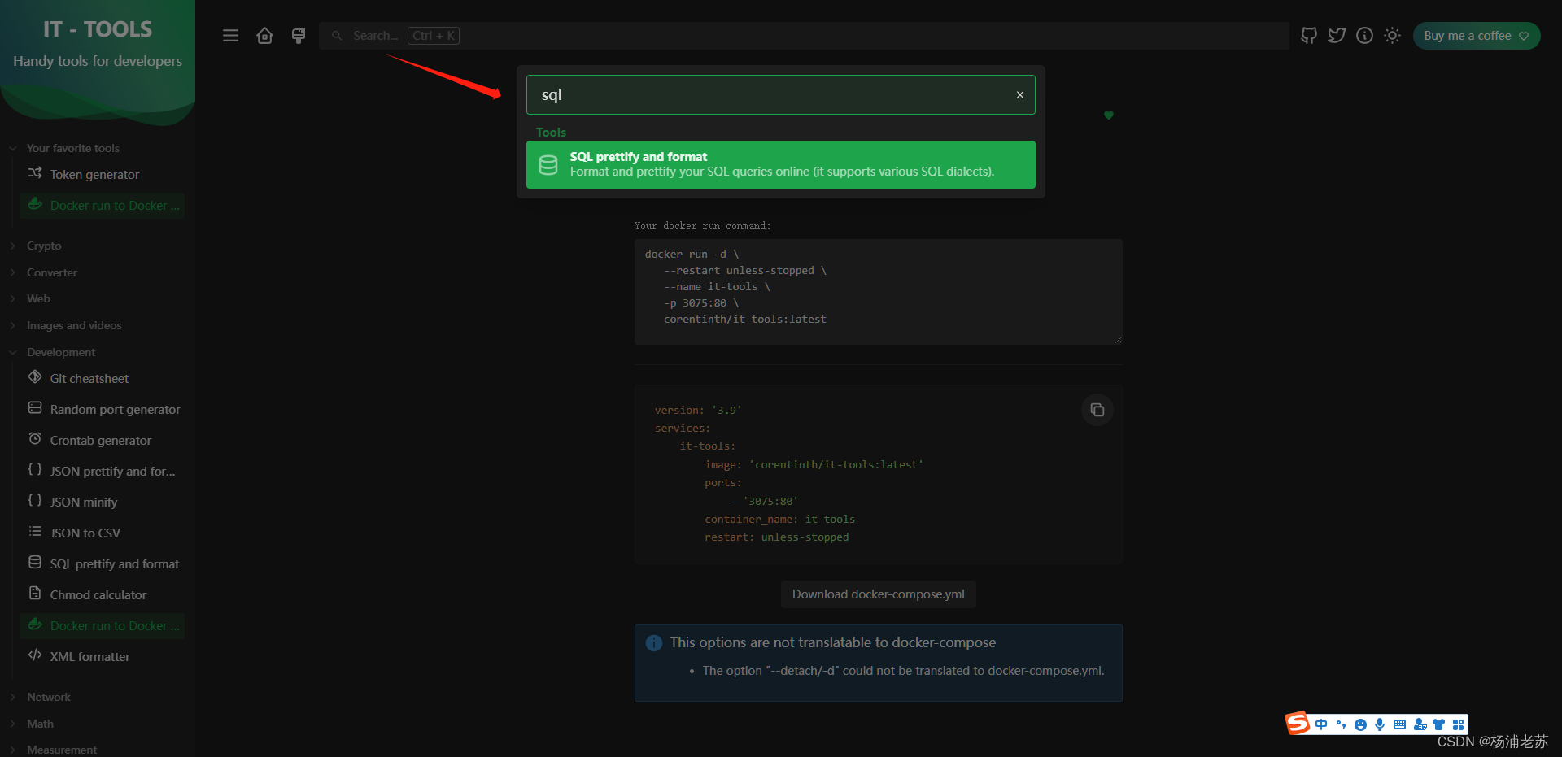Click Sogou input method S icon
The image size is (1562, 757).
click(1298, 723)
